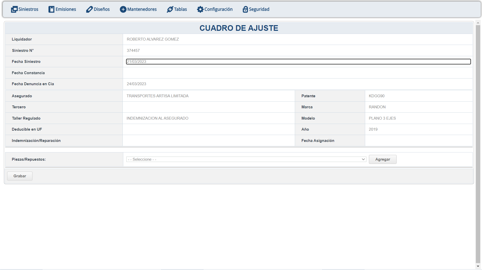Screen dimensions: 482x270
Task: Click the Configuración gear icon
Action: click(x=200, y=9)
